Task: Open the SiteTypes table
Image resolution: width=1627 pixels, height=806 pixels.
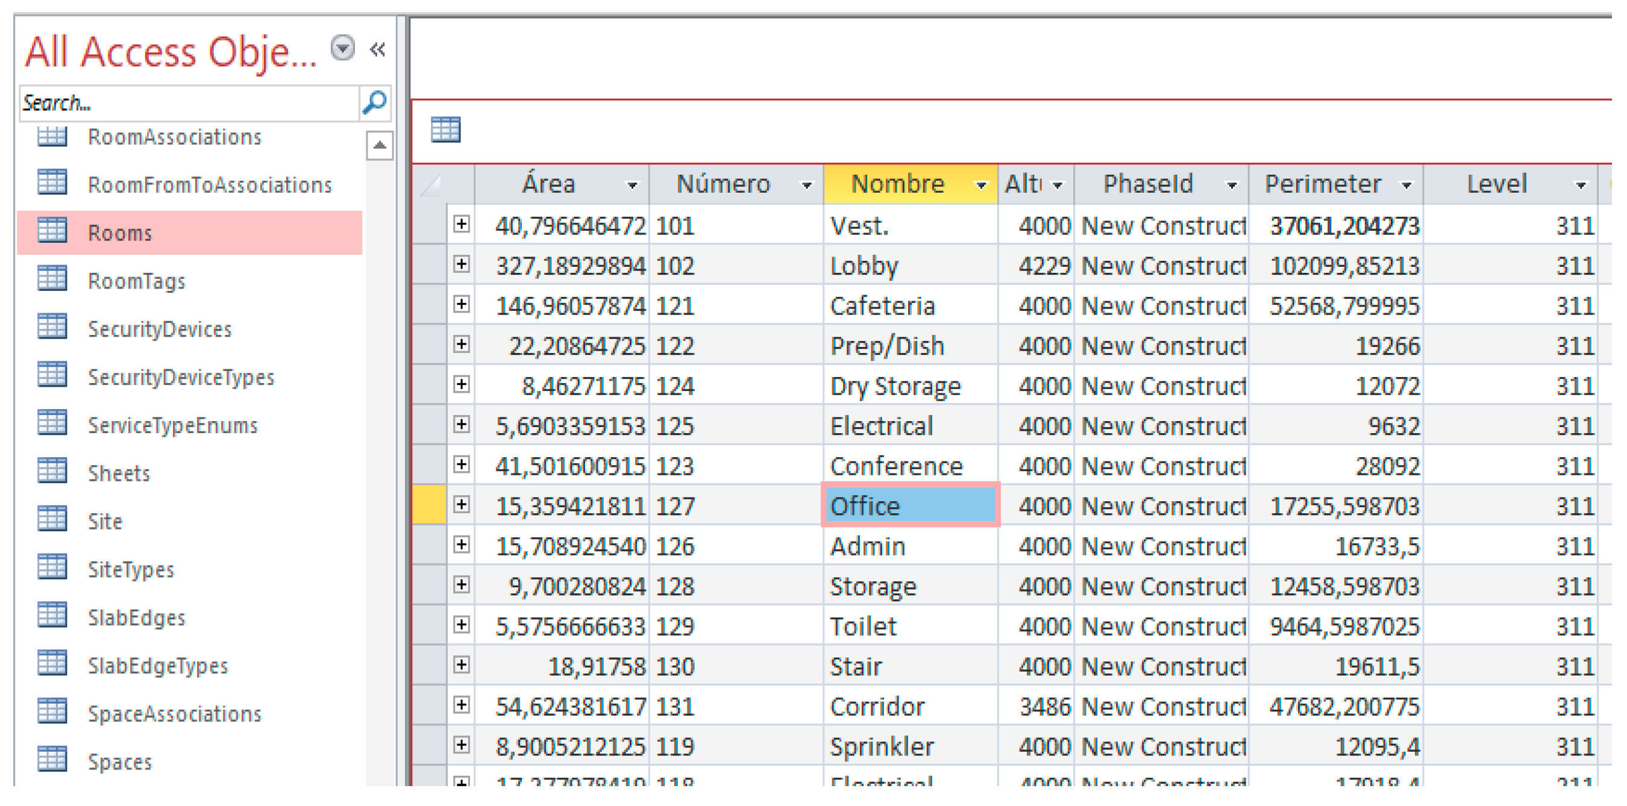Action: pos(131,569)
